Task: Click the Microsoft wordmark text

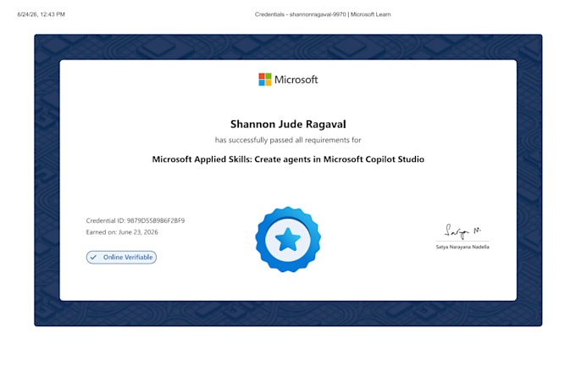Action: (296, 80)
